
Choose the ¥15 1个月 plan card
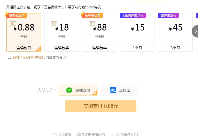(x=137, y=32)
